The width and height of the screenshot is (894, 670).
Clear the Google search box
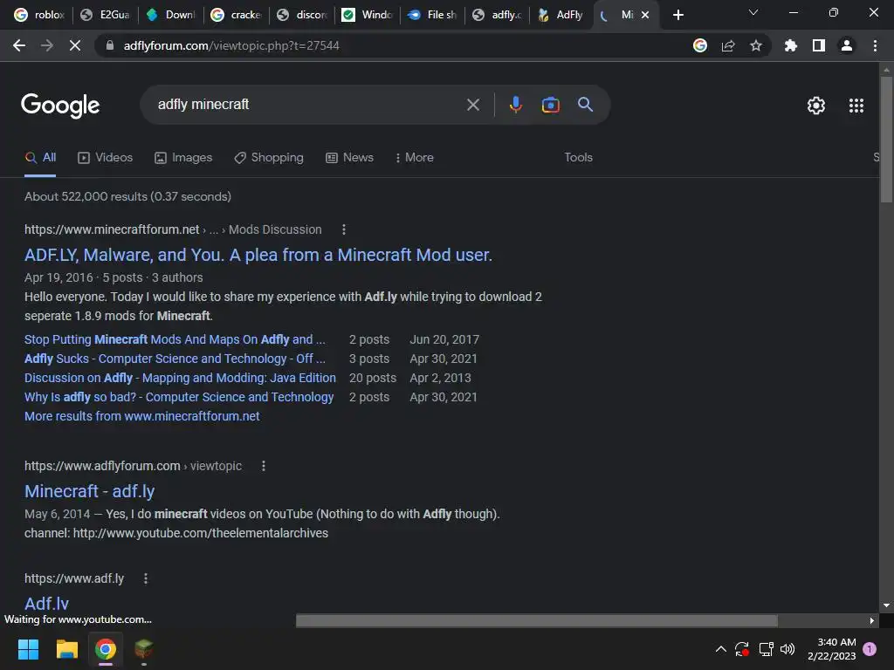coord(473,105)
